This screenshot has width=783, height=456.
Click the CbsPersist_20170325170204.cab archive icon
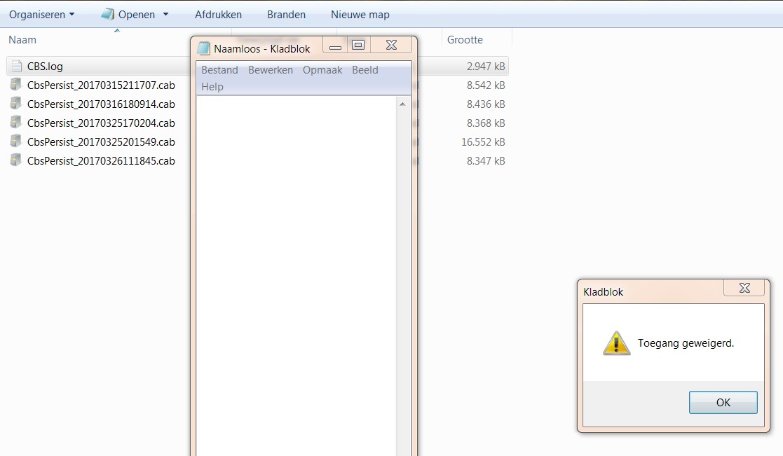16,123
